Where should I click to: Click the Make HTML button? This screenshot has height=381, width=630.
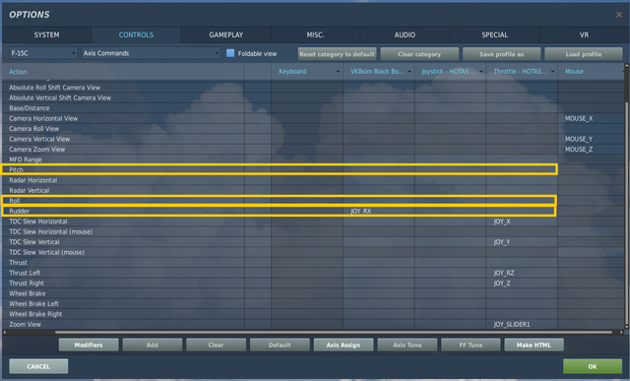pyautogui.click(x=534, y=345)
